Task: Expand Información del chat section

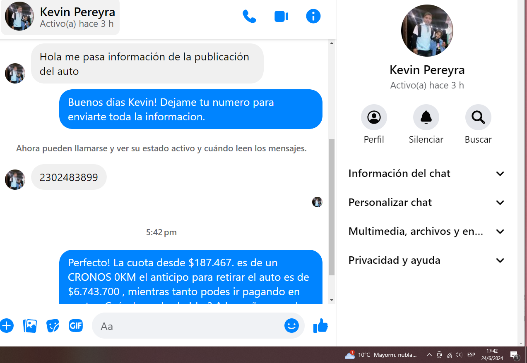Action: pos(427,174)
